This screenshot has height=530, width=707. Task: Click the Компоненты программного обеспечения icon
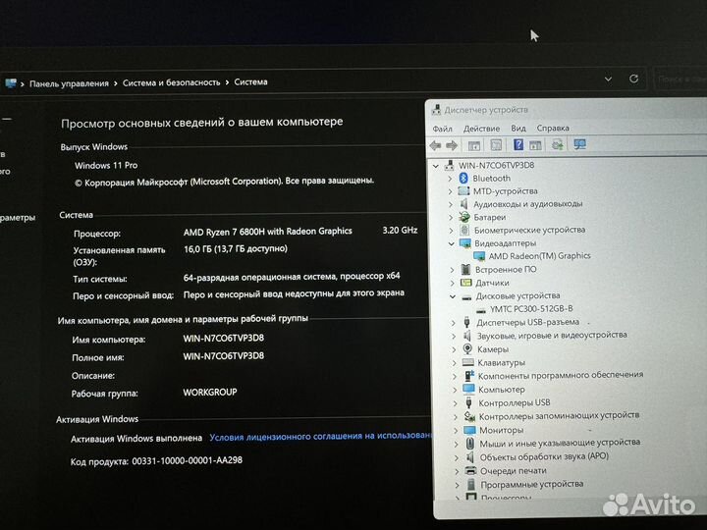(469, 375)
